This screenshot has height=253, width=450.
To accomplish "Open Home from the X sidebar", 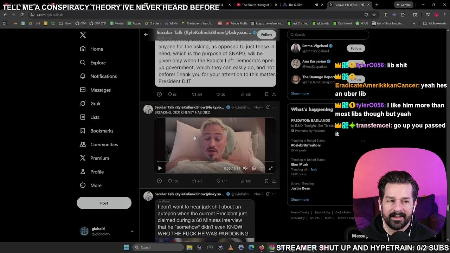I will [x=91, y=49].
